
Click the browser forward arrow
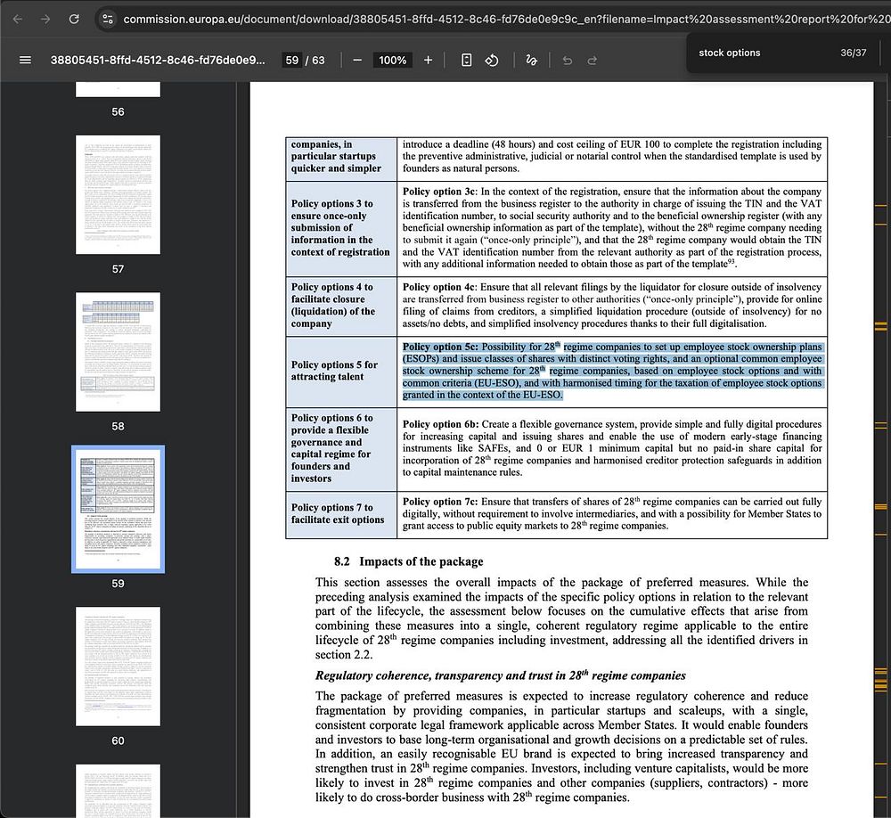[x=45, y=19]
